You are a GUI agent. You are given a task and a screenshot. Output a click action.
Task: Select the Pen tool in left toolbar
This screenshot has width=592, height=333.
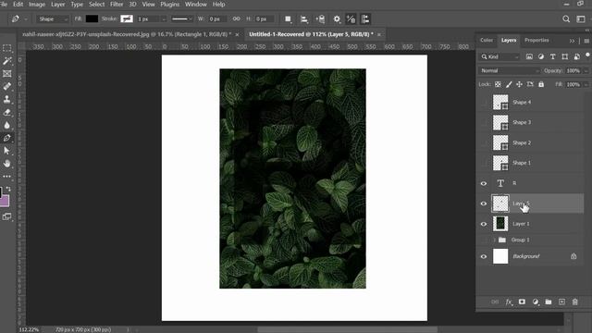6,138
